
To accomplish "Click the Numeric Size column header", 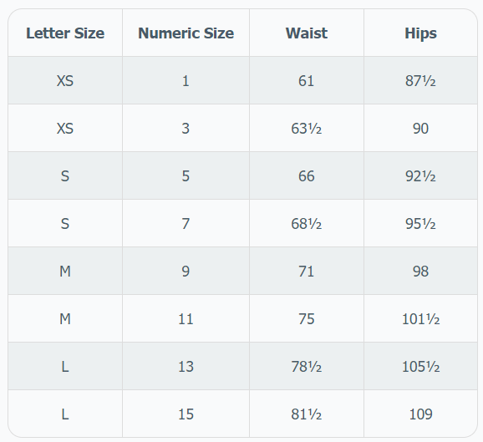I will point(186,33).
